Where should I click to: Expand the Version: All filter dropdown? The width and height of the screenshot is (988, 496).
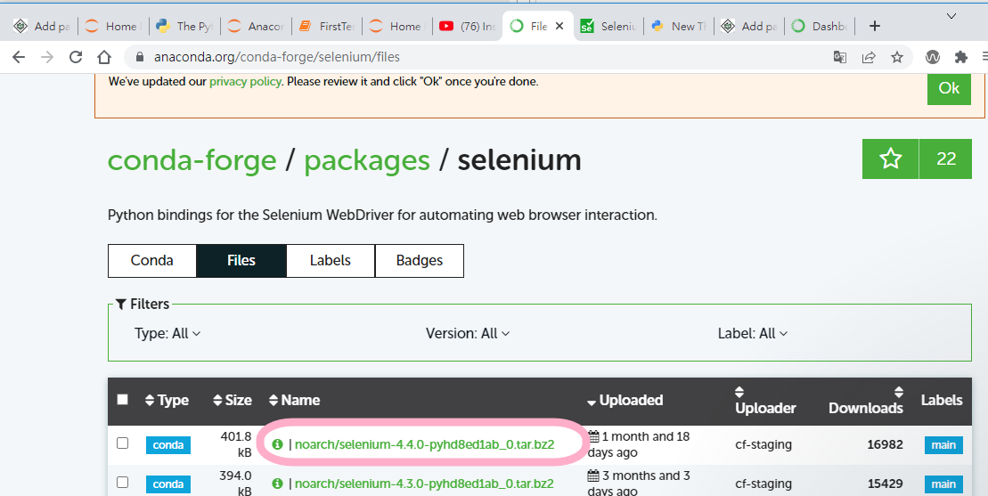[467, 333]
